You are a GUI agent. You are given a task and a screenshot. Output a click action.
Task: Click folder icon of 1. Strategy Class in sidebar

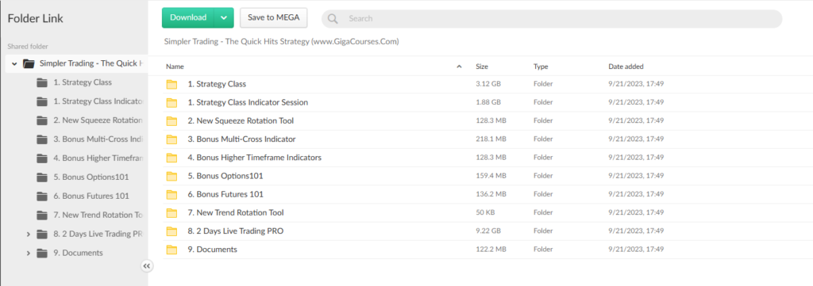click(x=43, y=82)
